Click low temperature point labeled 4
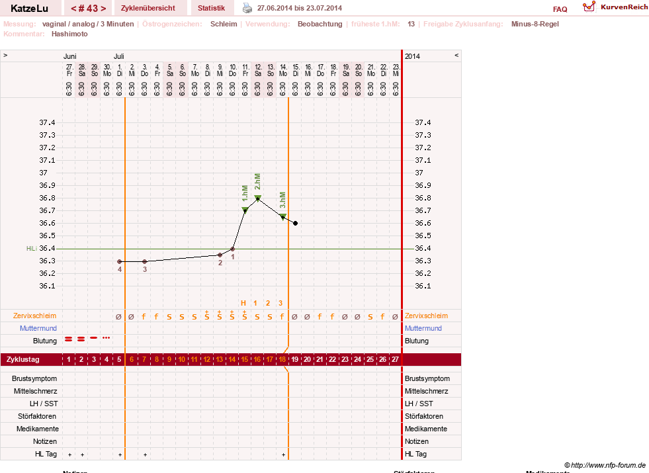Image resolution: width=649 pixels, height=473 pixels. (120, 261)
